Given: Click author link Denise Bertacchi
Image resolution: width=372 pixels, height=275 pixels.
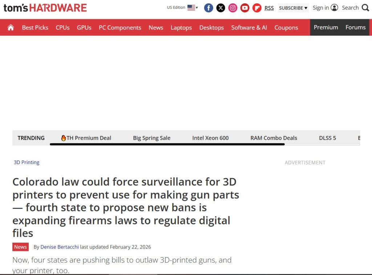Looking at the screenshot, I should (x=60, y=247).
